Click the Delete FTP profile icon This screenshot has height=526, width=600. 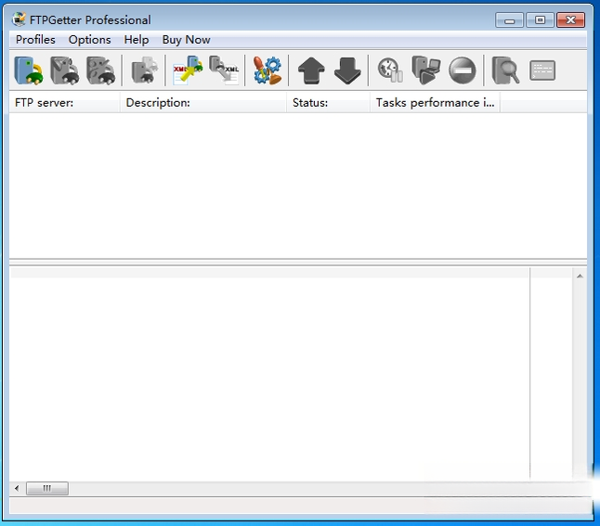click(100, 71)
